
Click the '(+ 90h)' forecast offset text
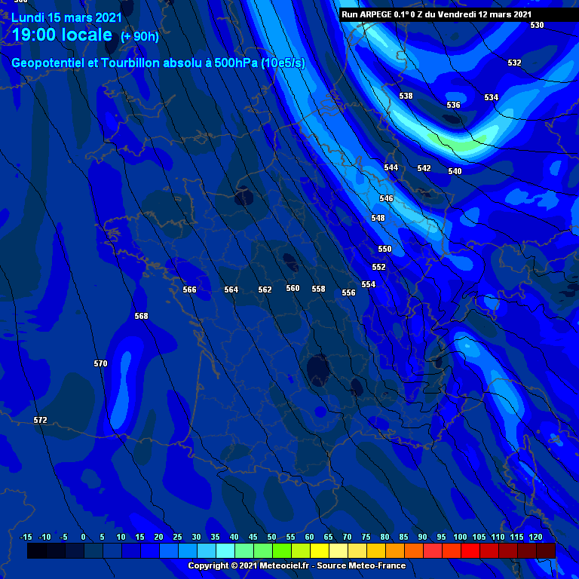pyautogui.click(x=139, y=36)
